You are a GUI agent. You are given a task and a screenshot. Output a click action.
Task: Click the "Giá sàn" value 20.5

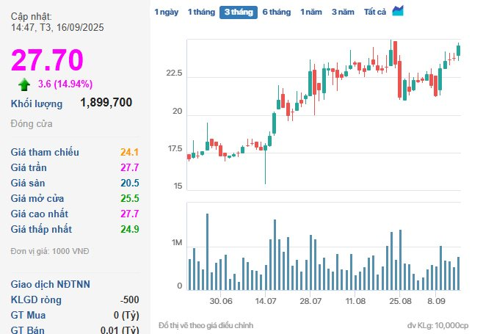(x=130, y=184)
